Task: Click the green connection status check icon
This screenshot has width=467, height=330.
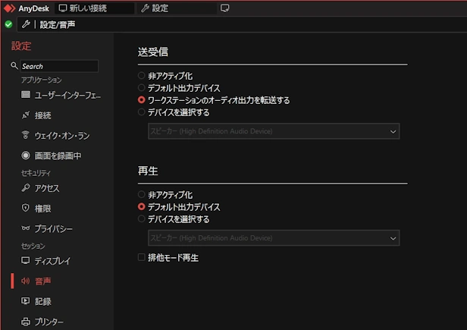Action: pos(8,24)
